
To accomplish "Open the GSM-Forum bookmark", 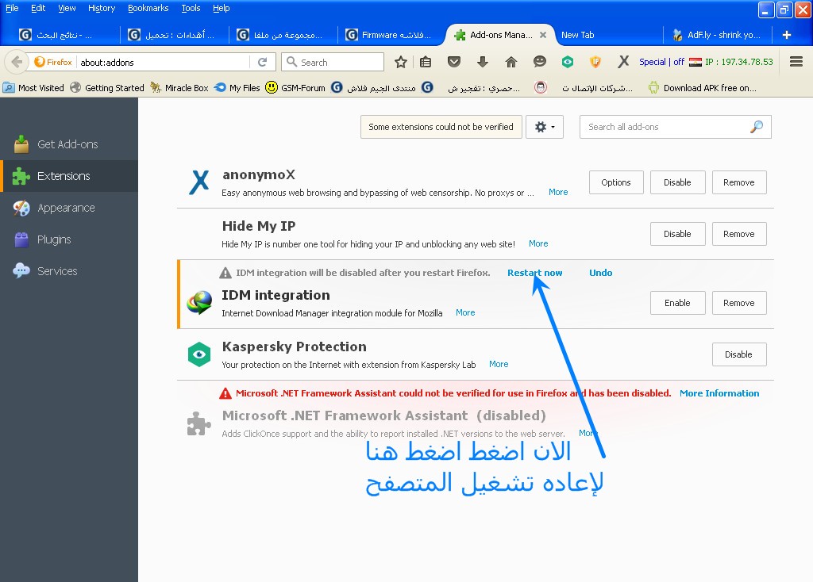I will click(295, 88).
